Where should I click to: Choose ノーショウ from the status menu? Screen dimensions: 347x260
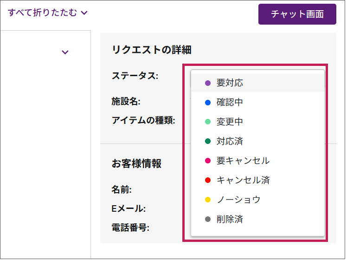[x=238, y=200]
